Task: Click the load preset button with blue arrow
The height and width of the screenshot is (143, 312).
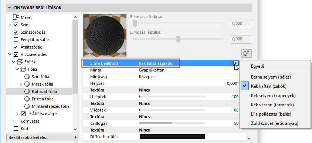Action: [247, 53]
